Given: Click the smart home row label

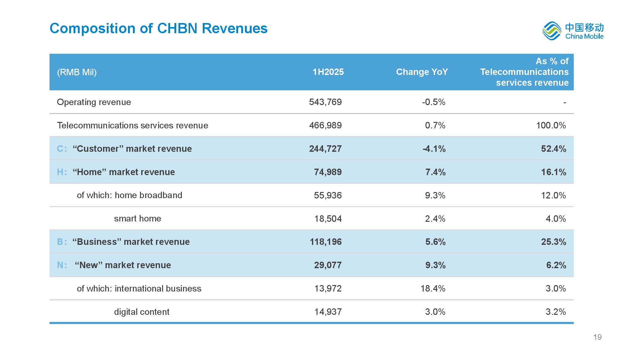Looking at the screenshot, I should [x=138, y=219].
